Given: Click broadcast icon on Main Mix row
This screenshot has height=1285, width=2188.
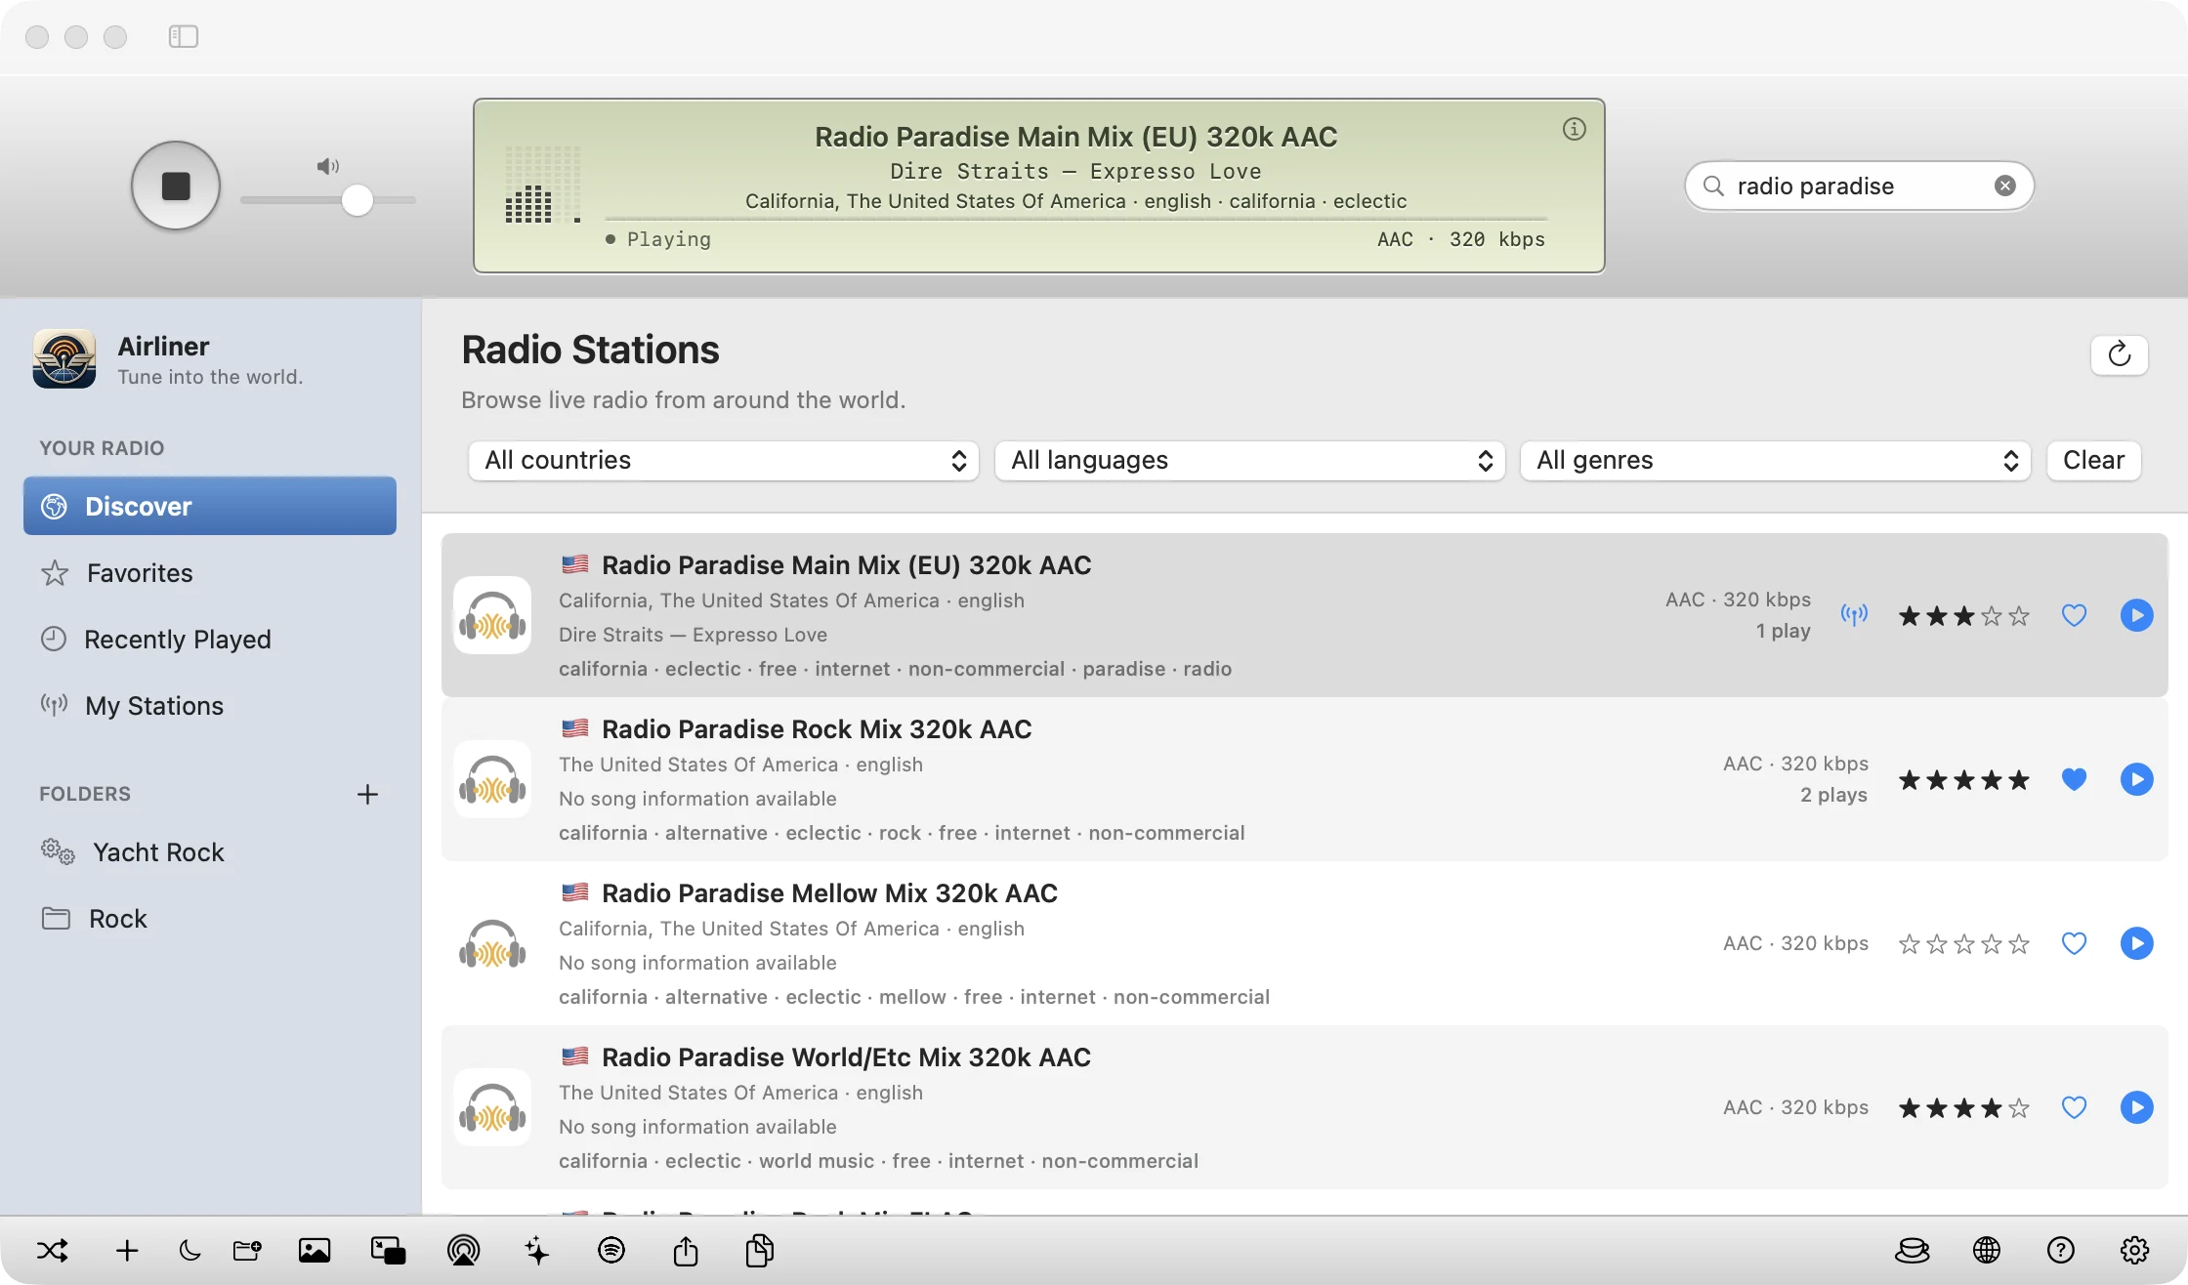Looking at the screenshot, I should coord(1854,615).
